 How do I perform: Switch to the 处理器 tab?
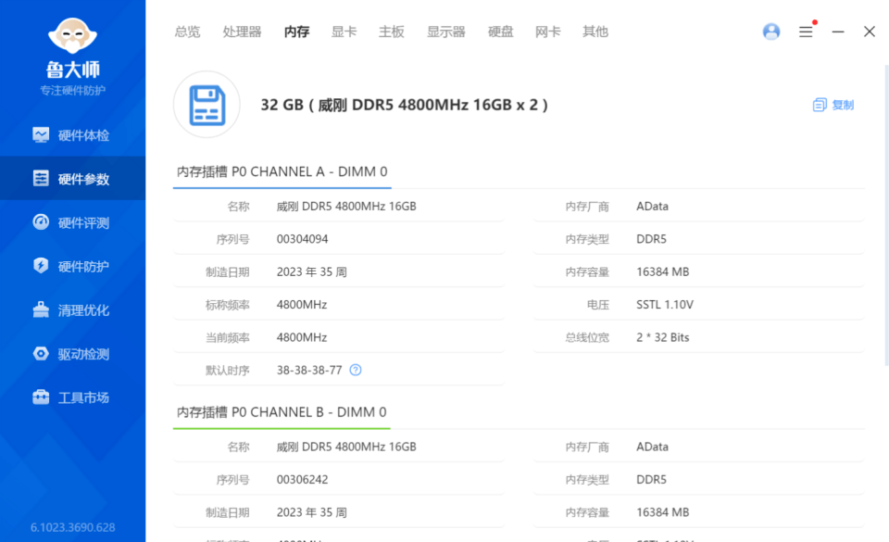point(242,31)
